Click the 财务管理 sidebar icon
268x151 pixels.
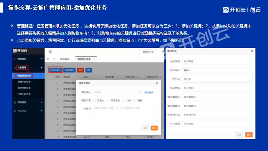point(15,102)
